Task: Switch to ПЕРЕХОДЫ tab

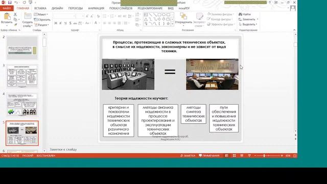Action: 76,8
